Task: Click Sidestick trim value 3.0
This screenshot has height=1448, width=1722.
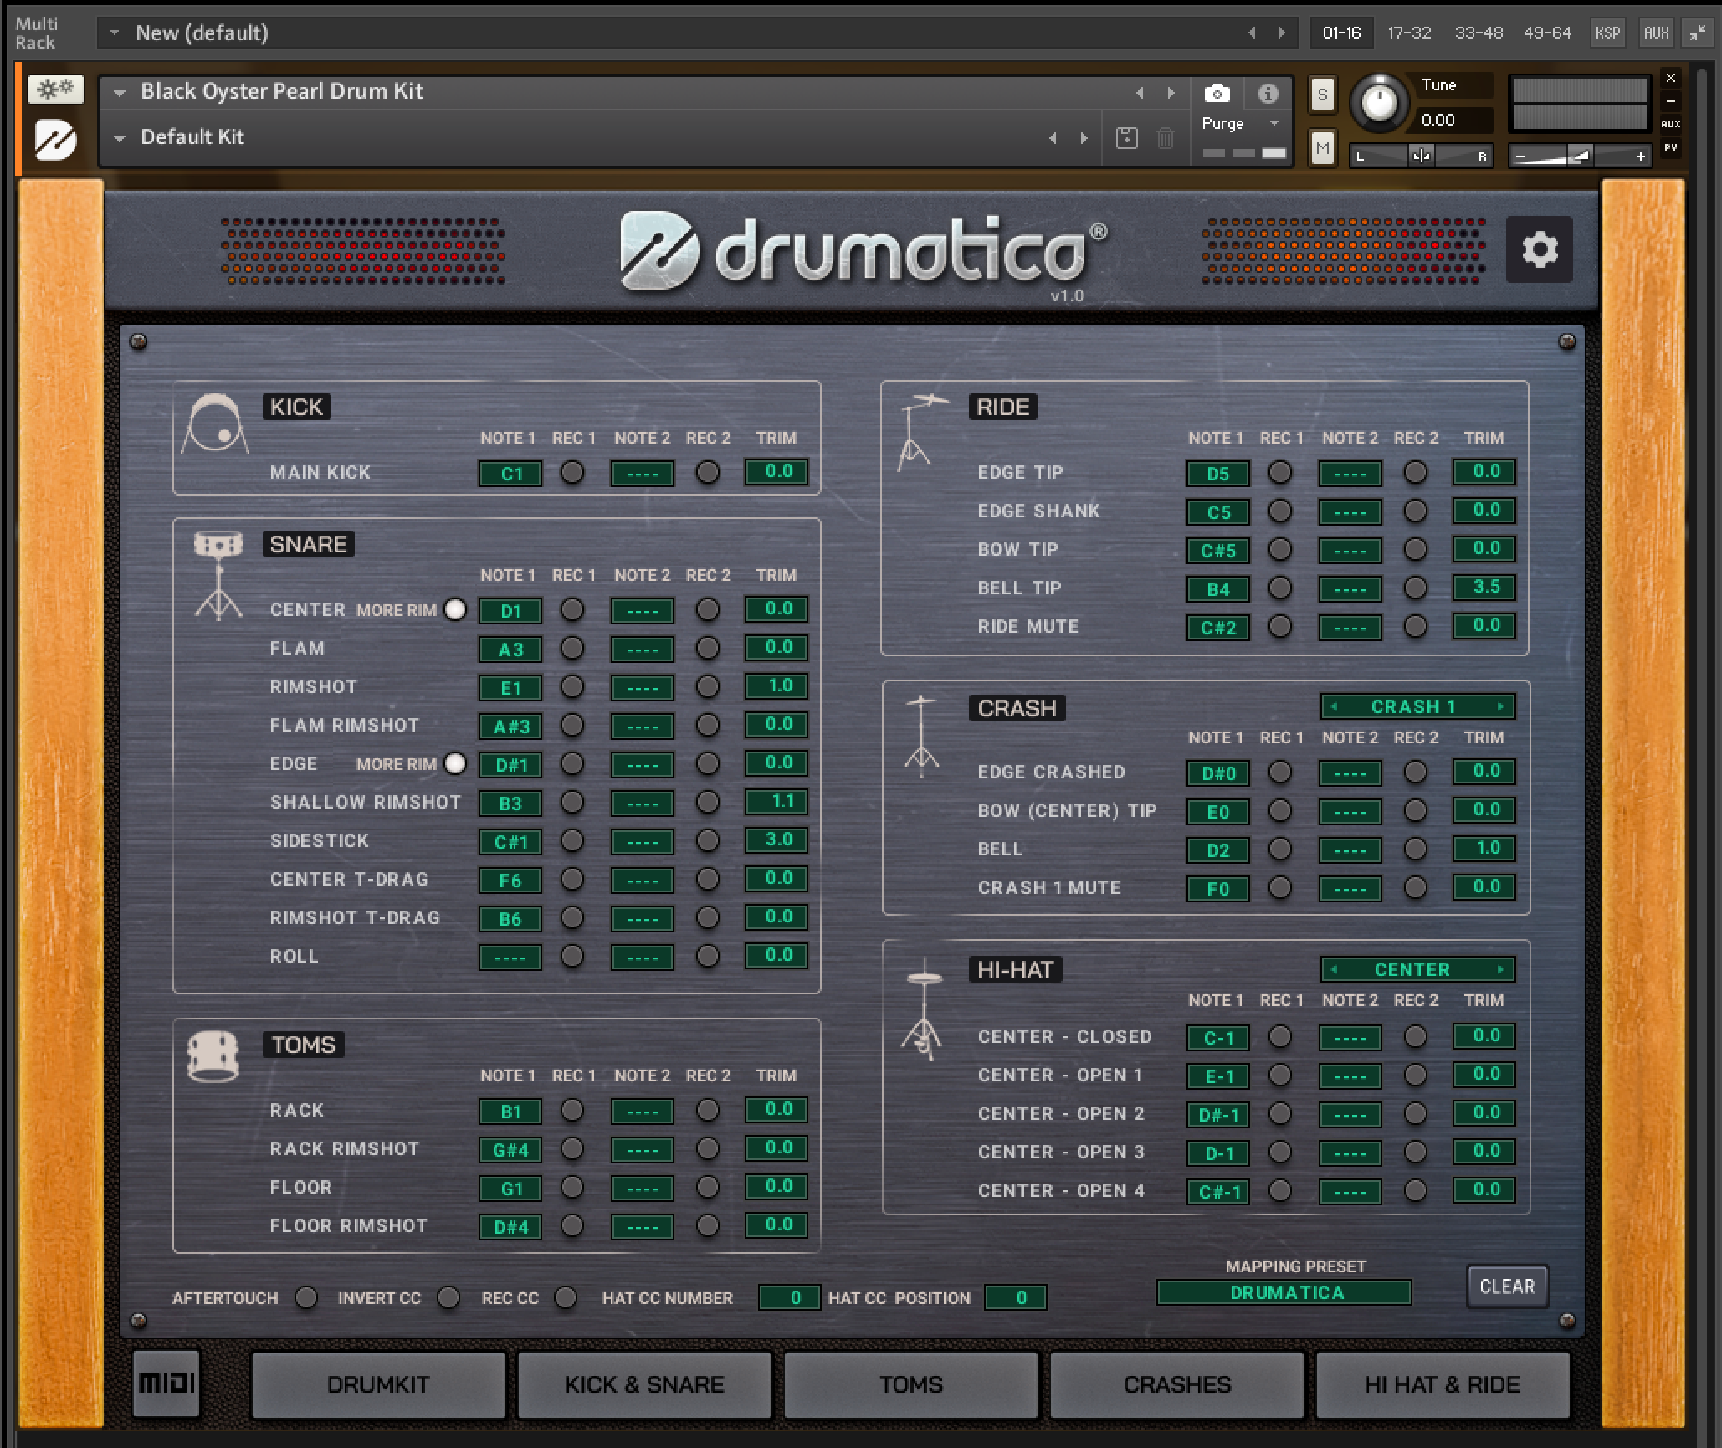Action: tap(776, 840)
